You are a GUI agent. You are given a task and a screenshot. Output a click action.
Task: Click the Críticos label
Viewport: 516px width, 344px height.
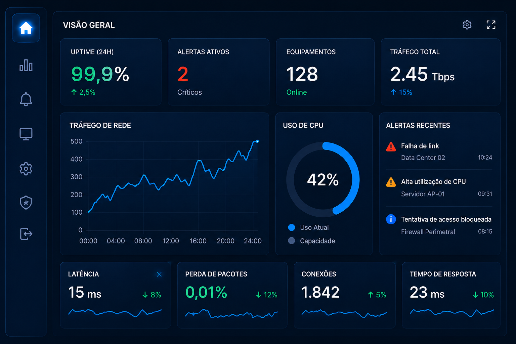pyautogui.click(x=189, y=92)
